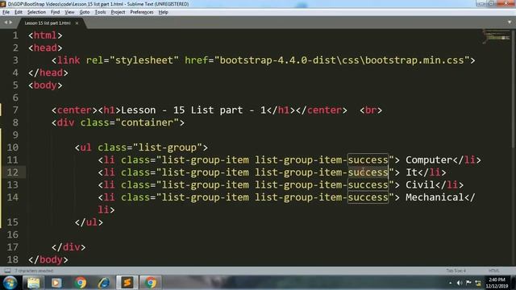Image resolution: width=516 pixels, height=290 pixels.
Task: Click the closing 'ul' tag on line 15
Action: (89, 222)
